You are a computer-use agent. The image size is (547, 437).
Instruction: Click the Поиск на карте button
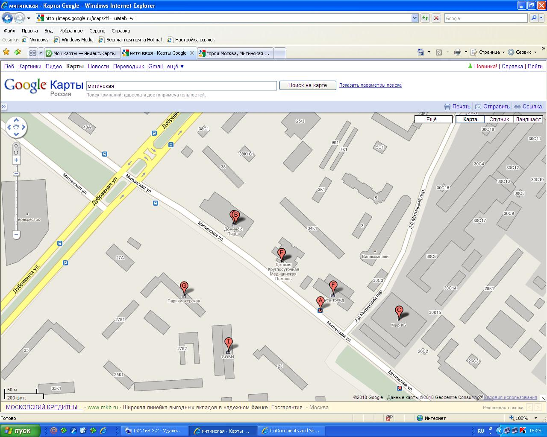(307, 85)
